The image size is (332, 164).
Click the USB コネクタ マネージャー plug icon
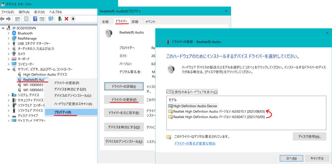pyautogui.click(x=14, y=43)
